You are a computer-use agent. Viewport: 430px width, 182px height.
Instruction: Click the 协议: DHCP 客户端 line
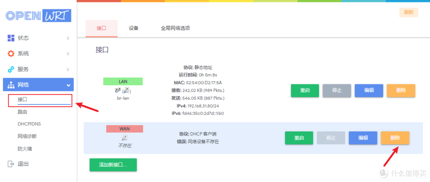click(198, 134)
